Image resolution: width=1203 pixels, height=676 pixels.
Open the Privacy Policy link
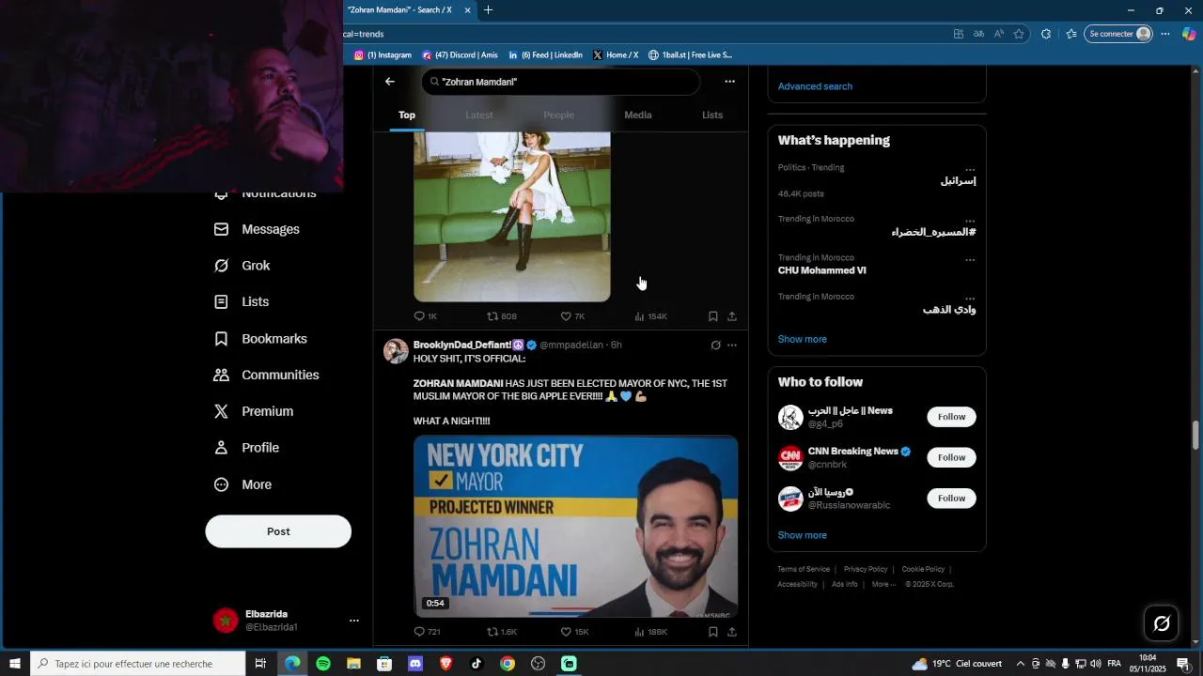click(x=866, y=569)
